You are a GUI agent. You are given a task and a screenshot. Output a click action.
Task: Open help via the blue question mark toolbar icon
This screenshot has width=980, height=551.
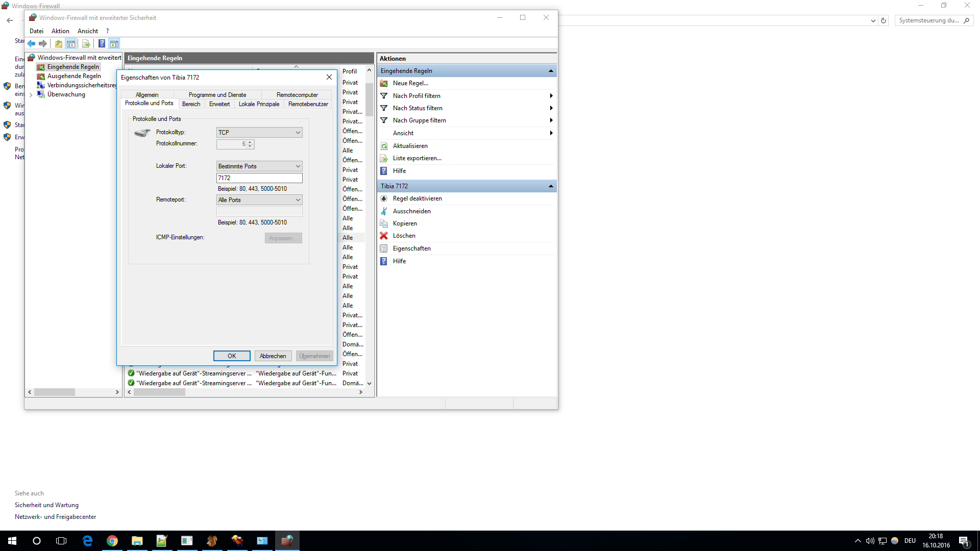102,44
